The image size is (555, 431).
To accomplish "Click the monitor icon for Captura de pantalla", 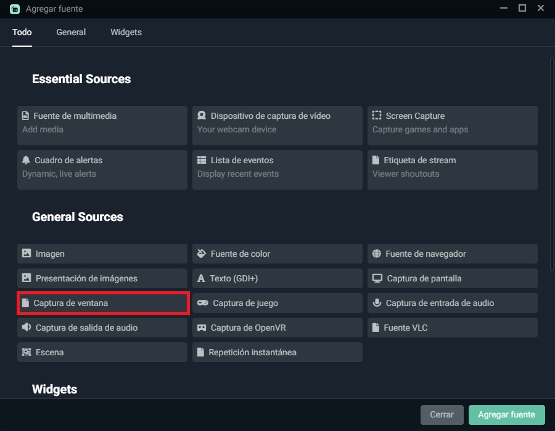I will (x=377, y=278).
